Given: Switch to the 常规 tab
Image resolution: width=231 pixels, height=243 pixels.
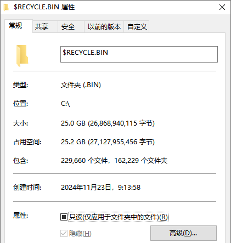Looking at the screenshot, I should [19, 26].
